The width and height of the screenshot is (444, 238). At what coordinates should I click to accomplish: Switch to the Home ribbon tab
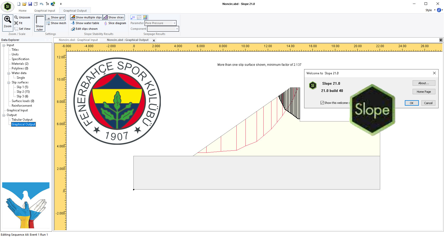pyautogui.click(x=22, y=10)
